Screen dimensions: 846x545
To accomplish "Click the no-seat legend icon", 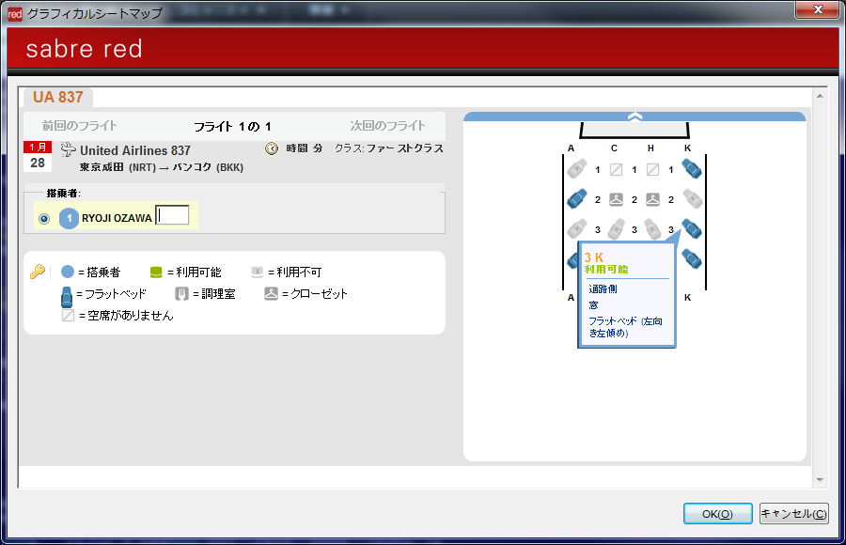I will (68, 315).
